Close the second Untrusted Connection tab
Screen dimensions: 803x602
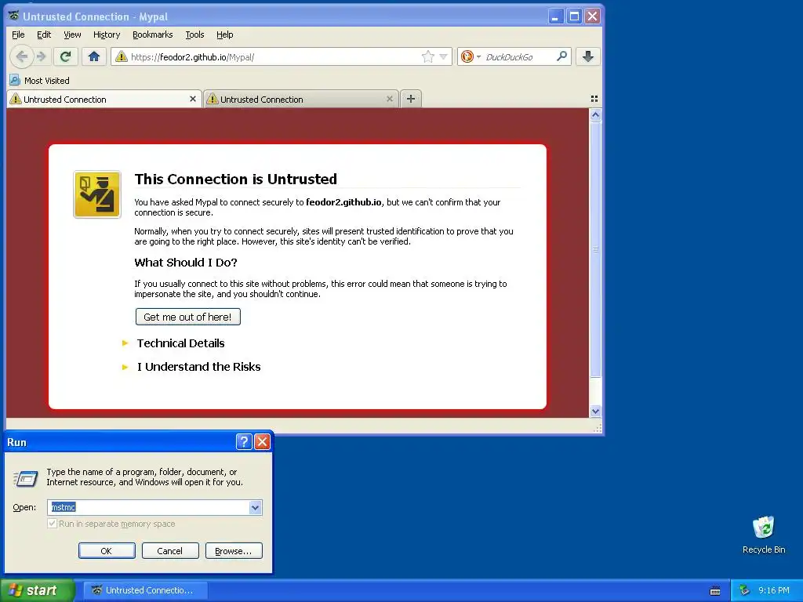click(x=390, y=99)
